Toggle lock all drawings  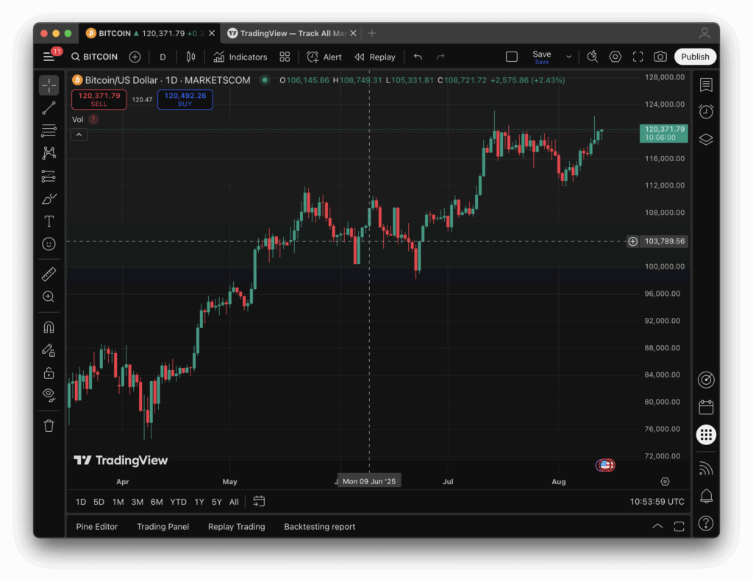[x=49, y=373]
